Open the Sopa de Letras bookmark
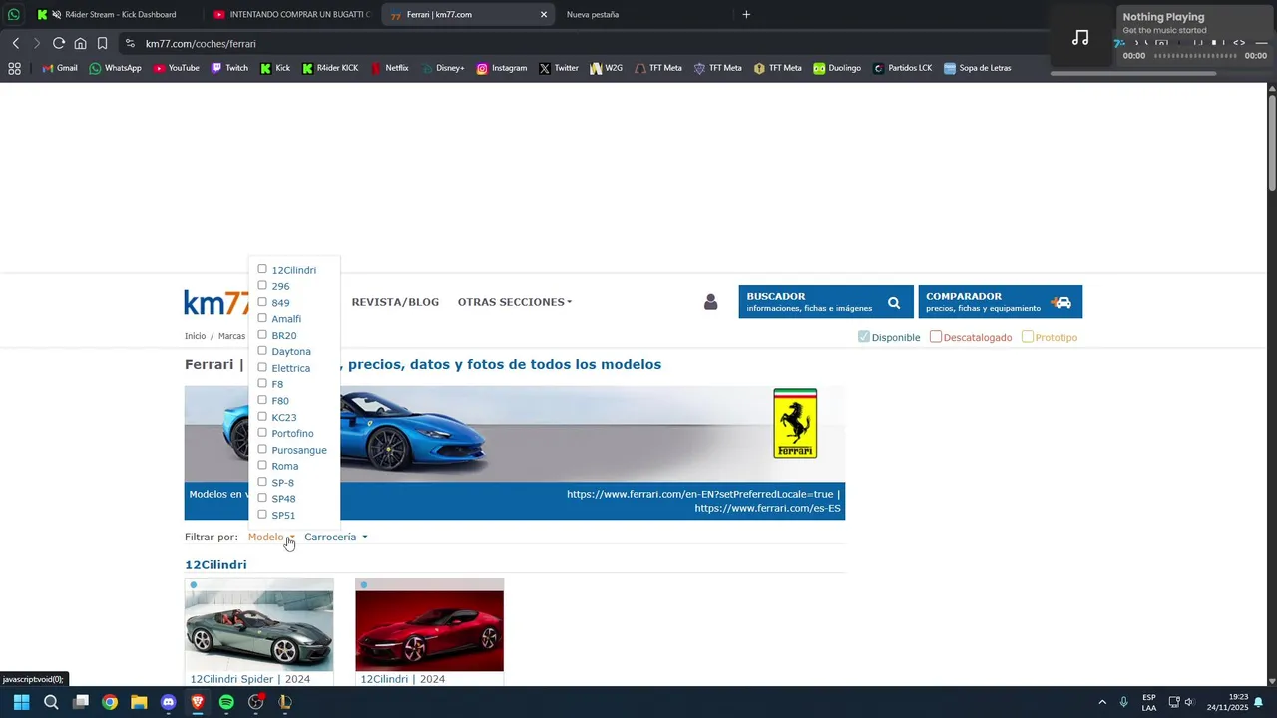The width and height of the screenshot is (1277, 718). point(977,68)
